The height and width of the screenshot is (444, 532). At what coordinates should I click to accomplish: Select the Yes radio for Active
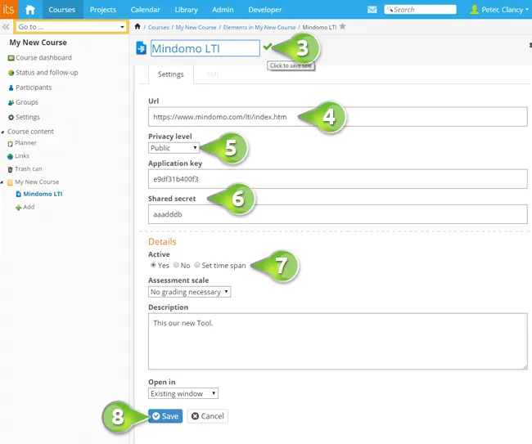click(x=153, y=266)
